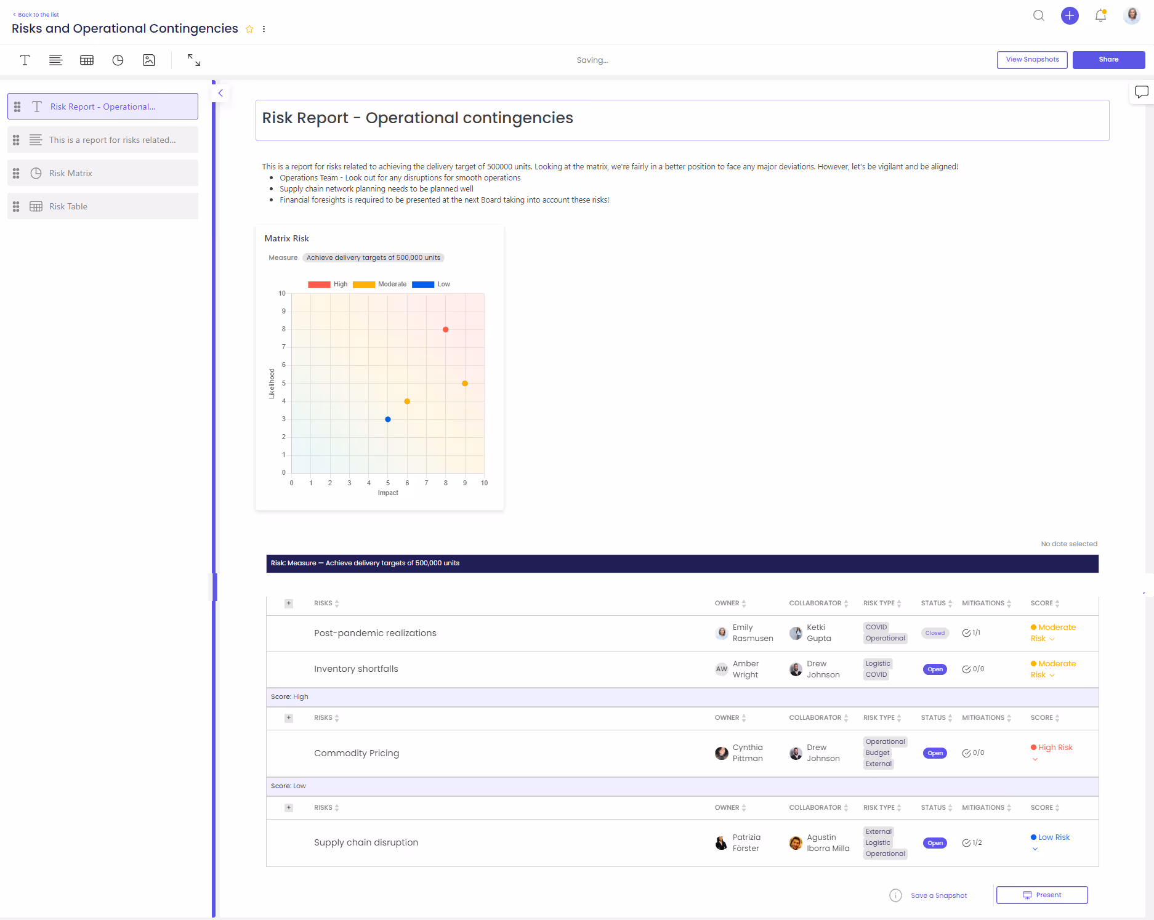Open options menu beside document title
1154x920 pixels.
tap(264, 29)
